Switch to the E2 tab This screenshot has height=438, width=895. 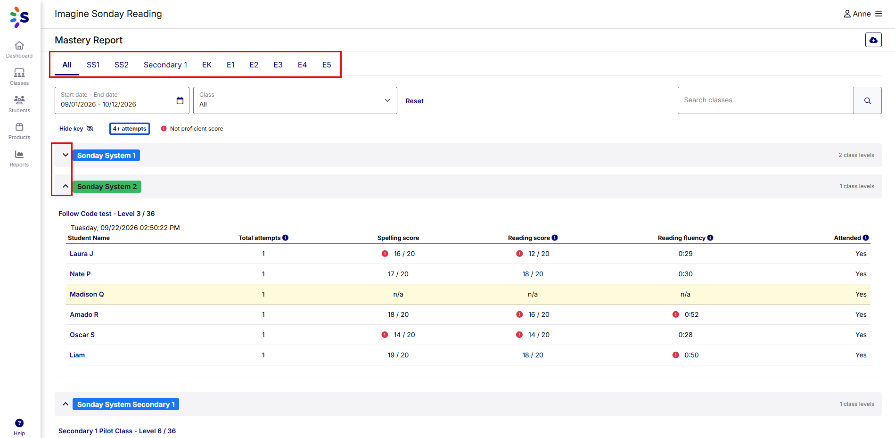pyautogui.click(x=254, y=65)
